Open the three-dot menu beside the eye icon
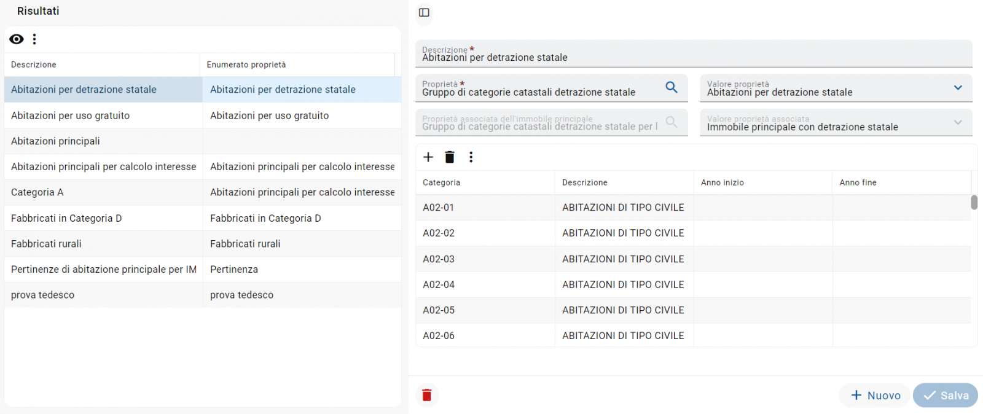 (34, 39)
